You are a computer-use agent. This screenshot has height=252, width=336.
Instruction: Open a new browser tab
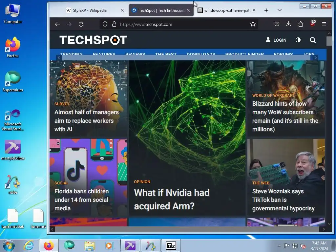[266, 10]
